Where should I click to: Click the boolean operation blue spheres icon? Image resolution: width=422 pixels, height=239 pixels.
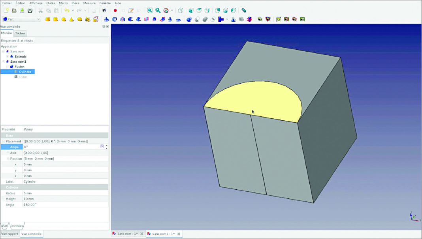189,19
